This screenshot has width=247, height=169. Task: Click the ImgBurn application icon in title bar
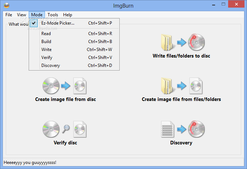pos(7,5)
